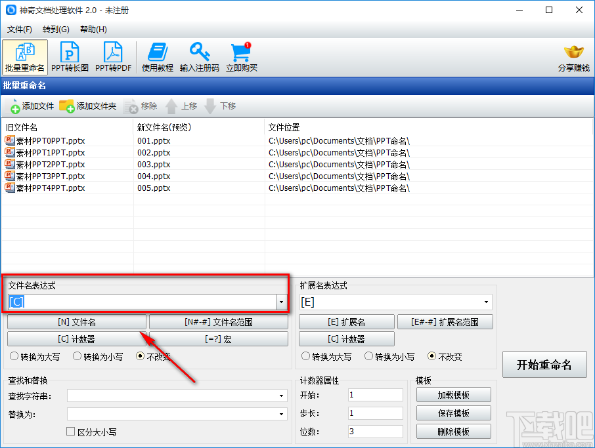The width and height of the screenshot is (595, 448).
Task: Open the PPT转PDF tool
Action: (113, 57)
